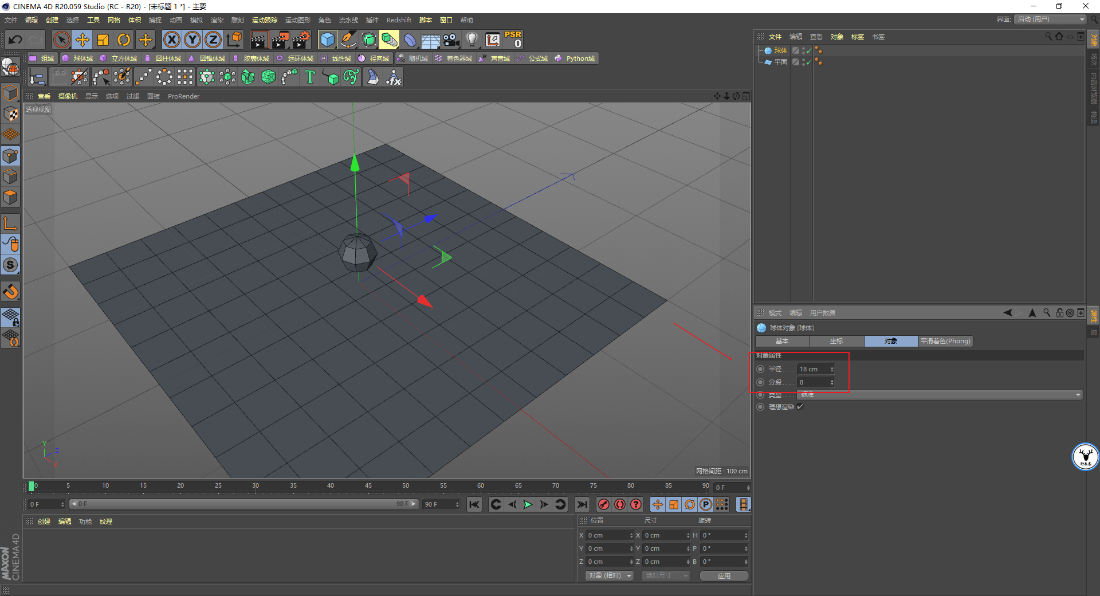The width and height of the screenshot is (1100, 596).
Task: Open the Render Settings clapperboard-gear icon
Action: point(301,40)
